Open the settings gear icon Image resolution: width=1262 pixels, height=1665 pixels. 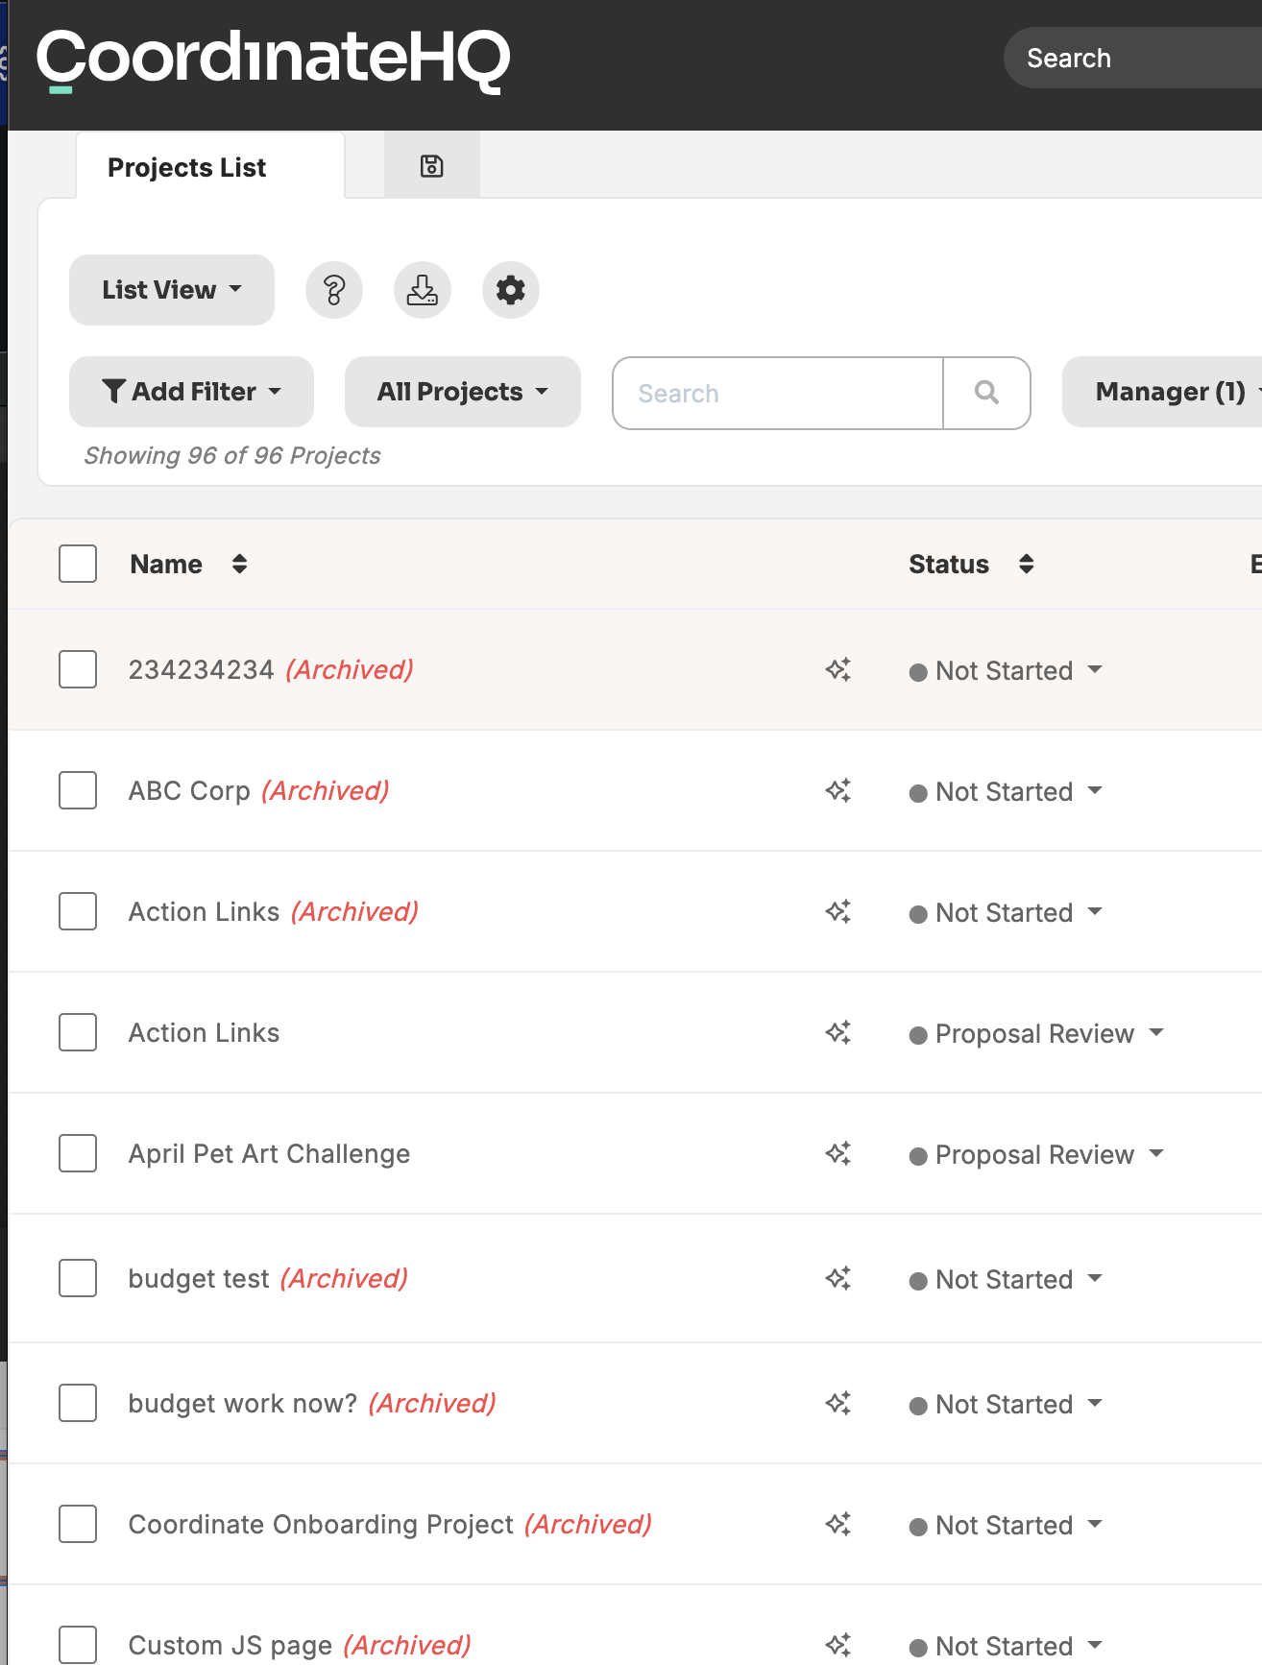pos(511,290)
